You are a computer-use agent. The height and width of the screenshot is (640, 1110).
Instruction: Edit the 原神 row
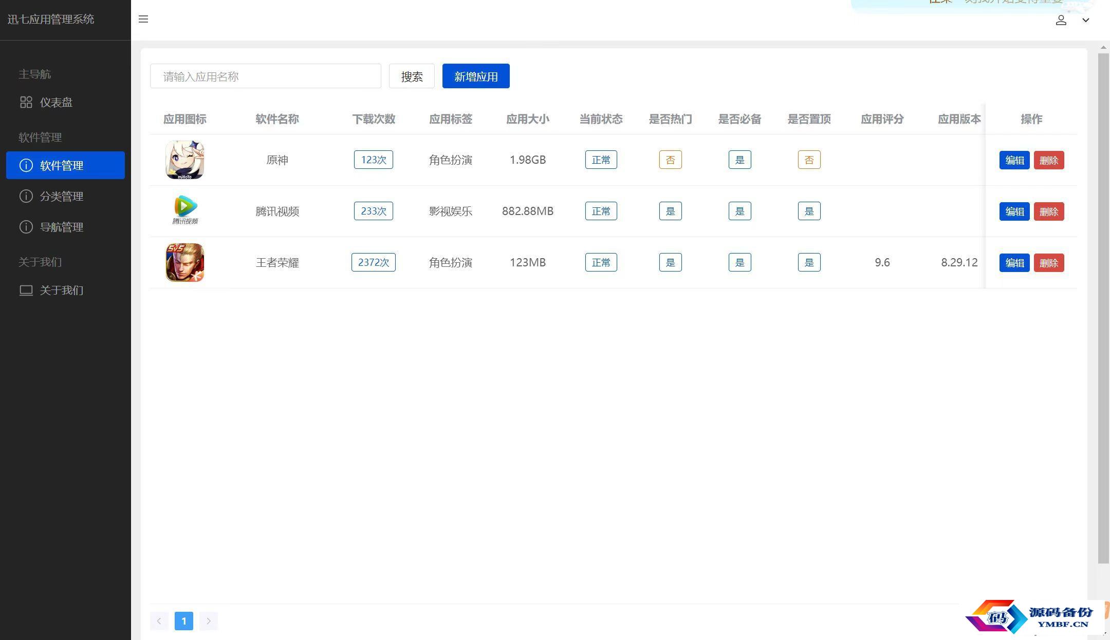pyautogui.click(x=1014, y=160)
